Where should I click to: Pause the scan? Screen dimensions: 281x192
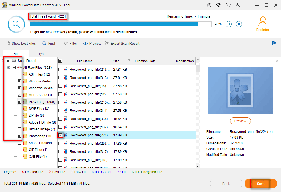click(228, 24)
